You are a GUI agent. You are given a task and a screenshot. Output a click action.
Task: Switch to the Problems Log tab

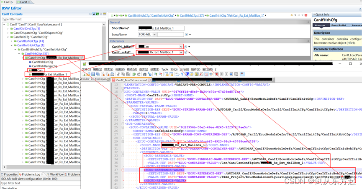tap(31, 174)
